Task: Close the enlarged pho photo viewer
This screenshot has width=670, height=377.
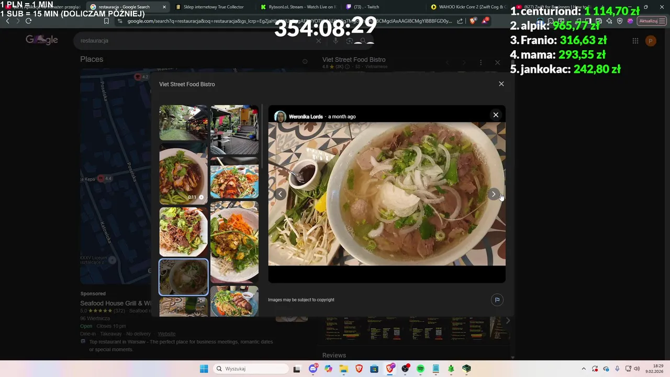Action: click(496, 115)
